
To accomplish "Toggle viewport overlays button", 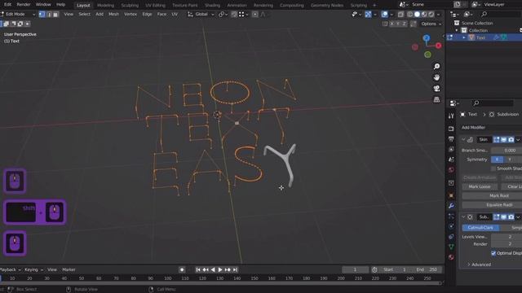I will (x=384, y=15).
